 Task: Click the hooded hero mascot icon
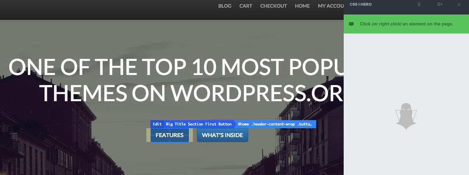click(x=406, y=117)
